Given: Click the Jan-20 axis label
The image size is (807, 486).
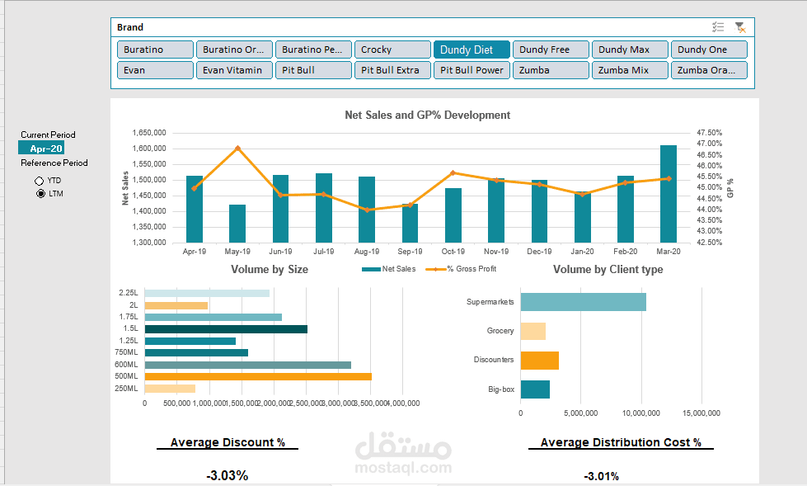Looking at the screenshot, I should click(x=582, y=252).
